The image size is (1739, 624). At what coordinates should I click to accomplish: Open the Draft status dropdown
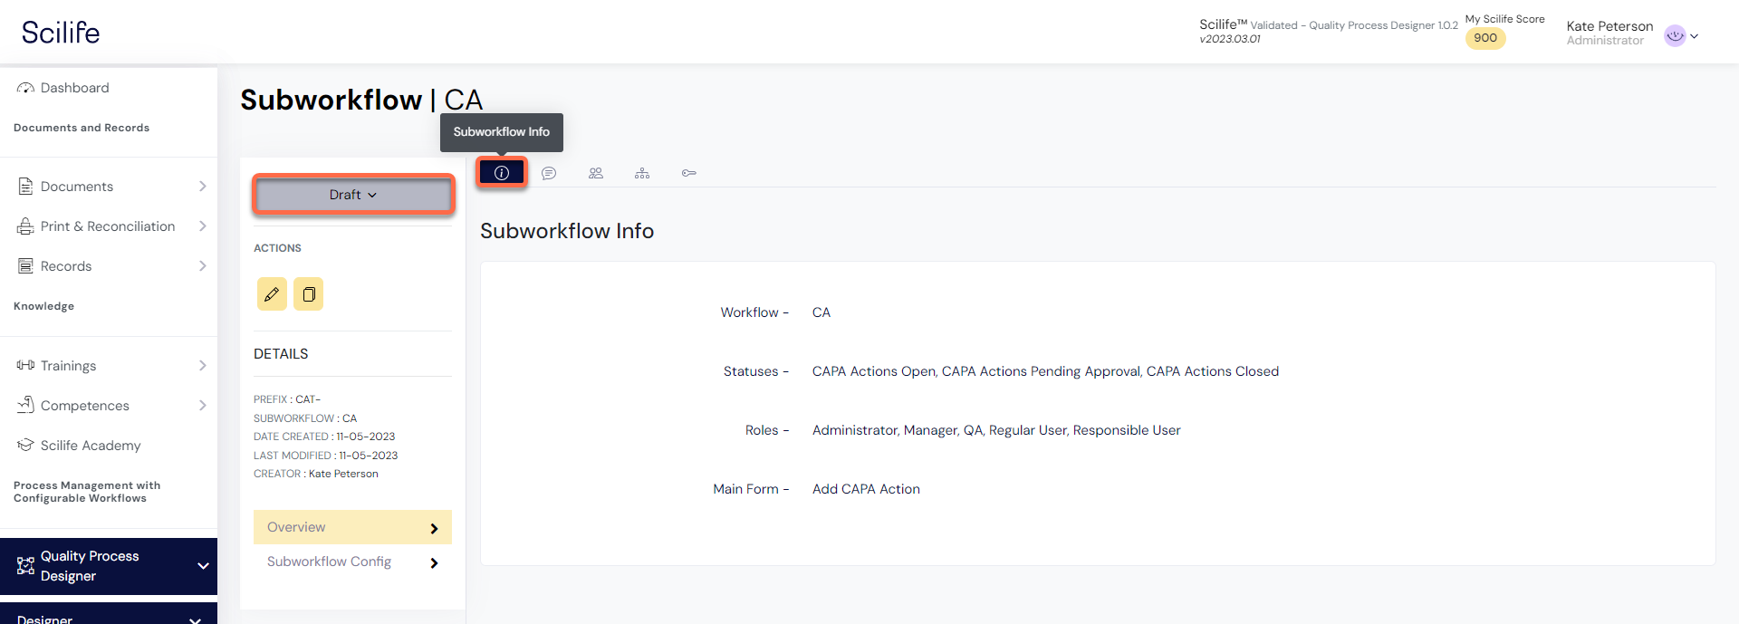pos(353,195)
